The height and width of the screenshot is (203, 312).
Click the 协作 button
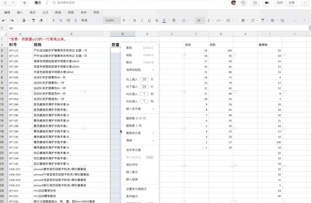(x=280, y=3)
